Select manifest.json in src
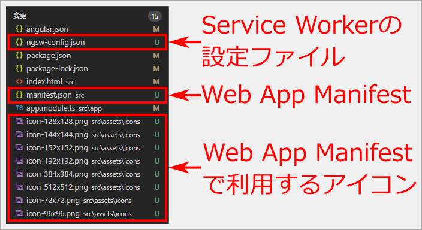Screen dimensions: 422x230 tap(88, 95)
